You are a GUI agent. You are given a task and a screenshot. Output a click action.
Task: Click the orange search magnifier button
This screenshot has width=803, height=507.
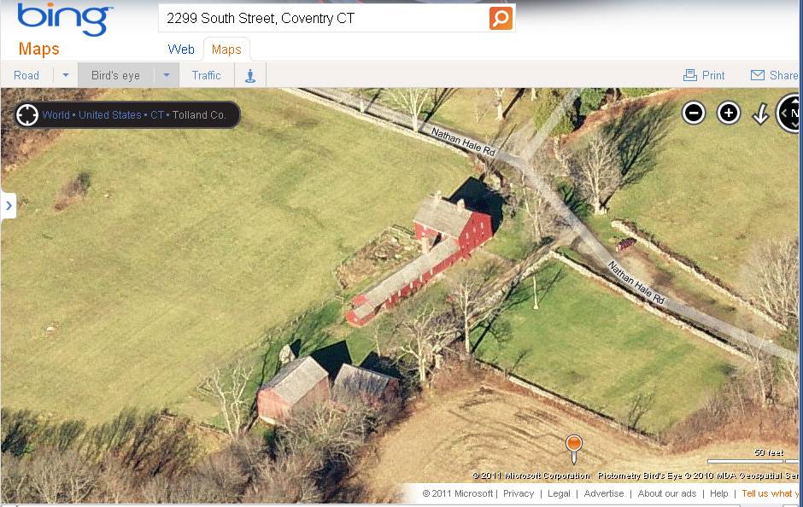[501, 19]
